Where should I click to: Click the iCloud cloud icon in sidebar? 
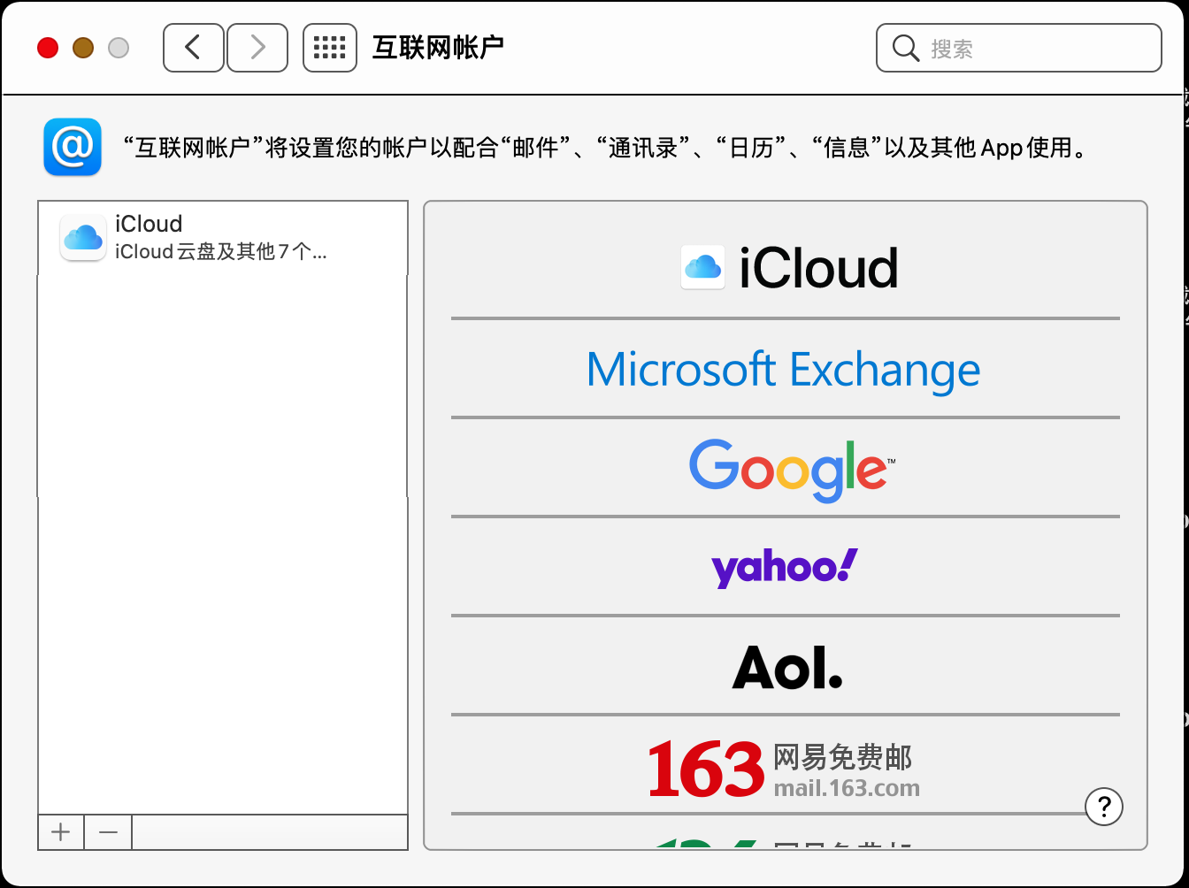pos(83,238)
